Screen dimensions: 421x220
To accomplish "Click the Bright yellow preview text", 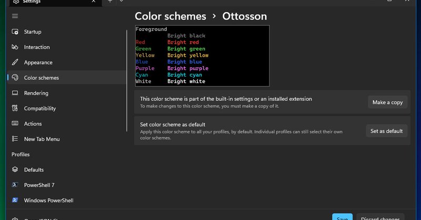I will point(188,55).
